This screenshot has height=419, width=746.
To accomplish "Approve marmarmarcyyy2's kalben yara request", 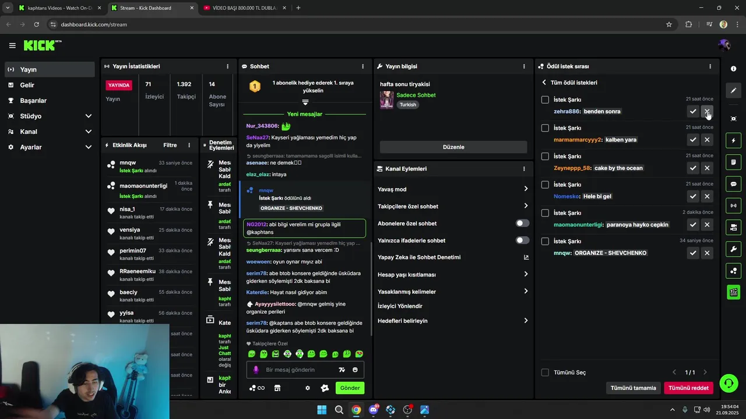I will click(x=693, y=140).
